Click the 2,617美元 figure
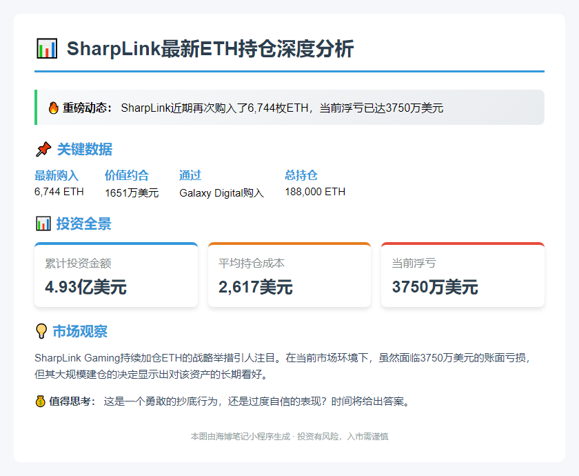The height and width of the screenshot is (476, 579). click(x=256, y=287)
